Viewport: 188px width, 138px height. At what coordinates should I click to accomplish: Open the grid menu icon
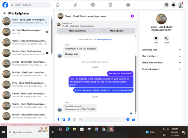pos(166,5)
